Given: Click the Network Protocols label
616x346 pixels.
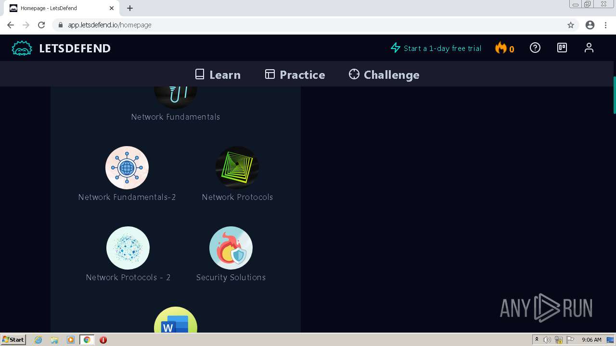Looking at the screenshot, I should [237, 197].
